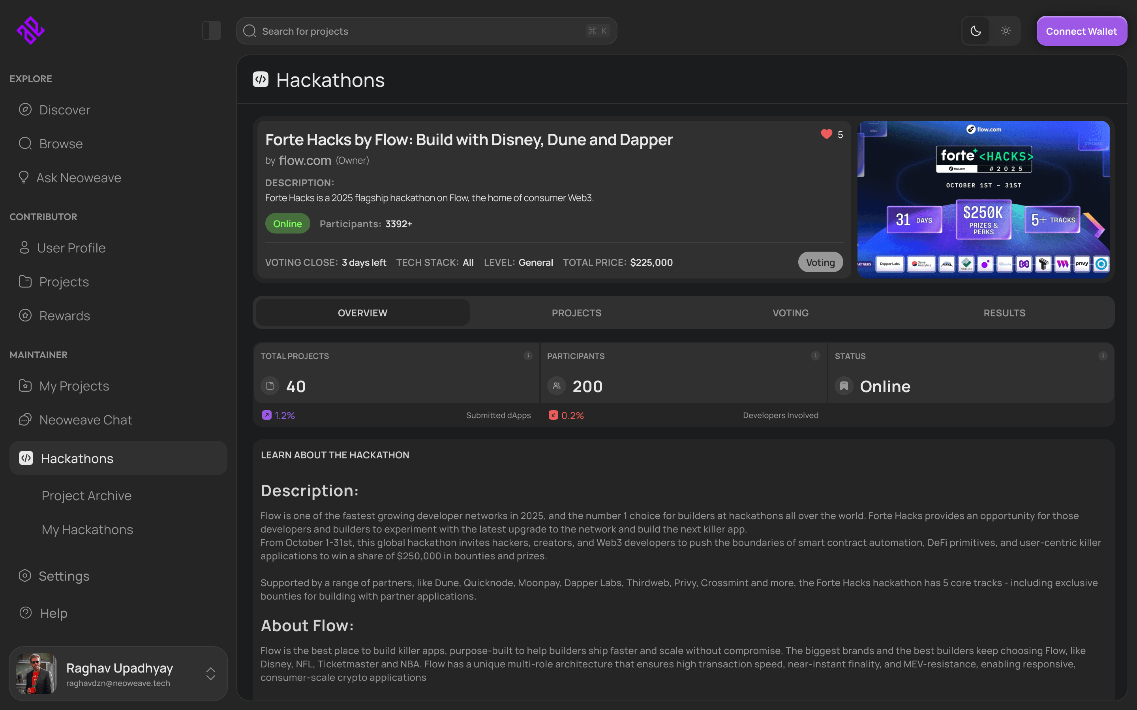Viewport: 1137px width, 710px height.
Task: Switch to the Projects tab
Action: [x=576, y=313]
